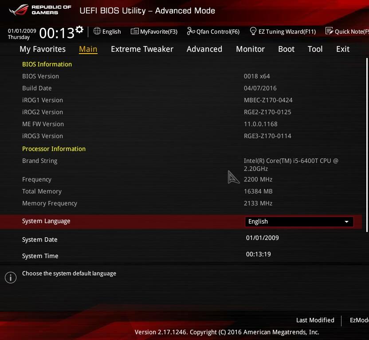Click the globe language icon
Viewport: 369px width, 340px height.
tap(97, 31)
